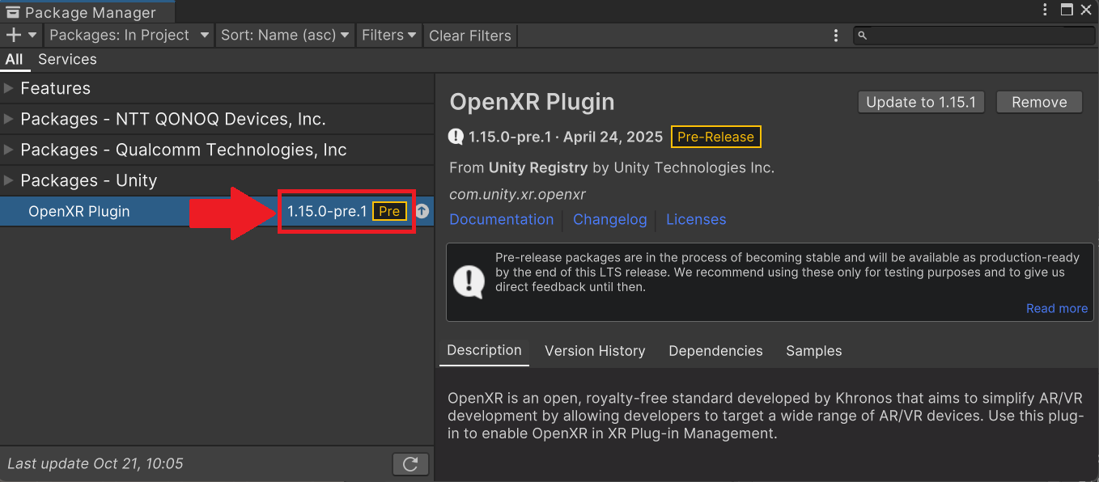Click the Last update Oct 21, 10:05 status text
The width and height of the screenshot is (1099, 482).
click(95, 463)
